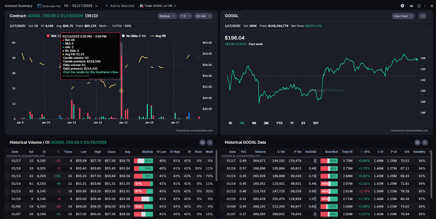Viewport: 436px width, 219px height.
Task: Select the 1D time range
Action: coord(230,123)
